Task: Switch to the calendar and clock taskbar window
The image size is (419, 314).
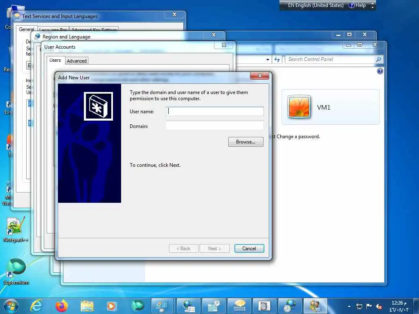Action: pyautogui.click(x=214, y=306)
